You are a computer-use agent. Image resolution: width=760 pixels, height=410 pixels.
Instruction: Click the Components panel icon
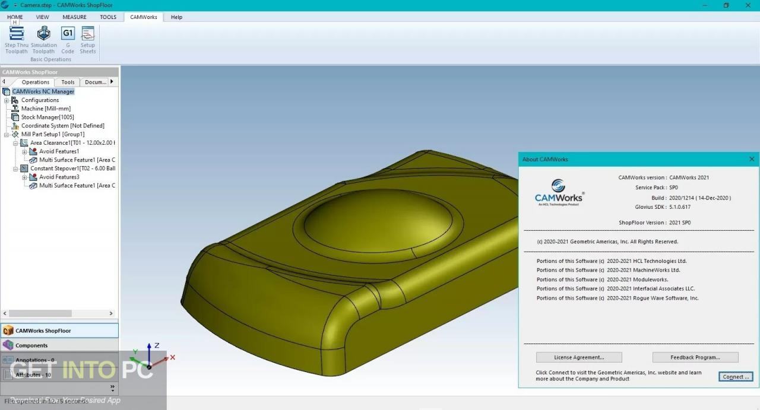point(8,345)
